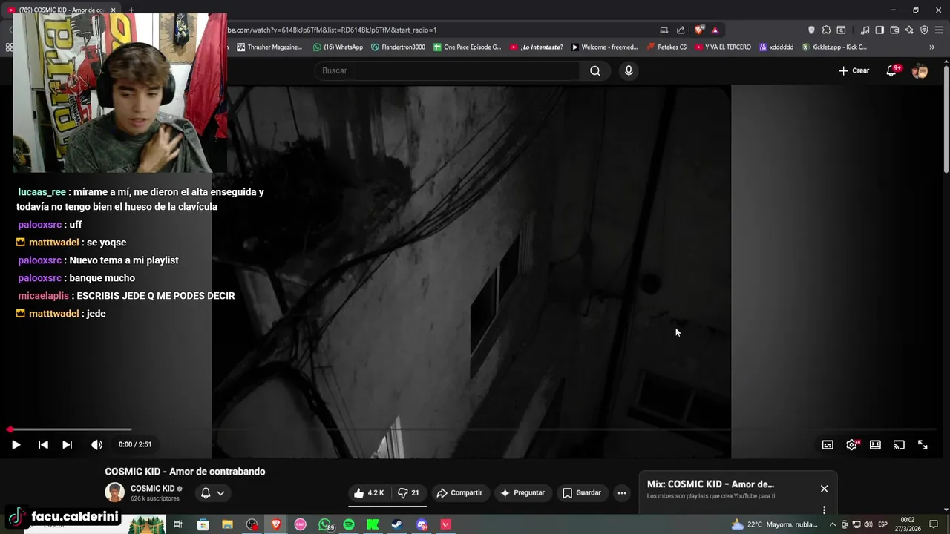Open the Brave Rewards triangle icon
Viewport: 950px width, 534px height.
(715, 30)
